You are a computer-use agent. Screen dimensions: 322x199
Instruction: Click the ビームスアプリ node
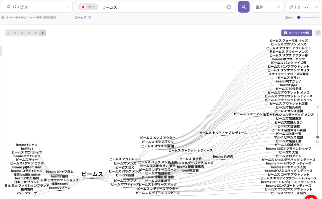pos(125,180)
